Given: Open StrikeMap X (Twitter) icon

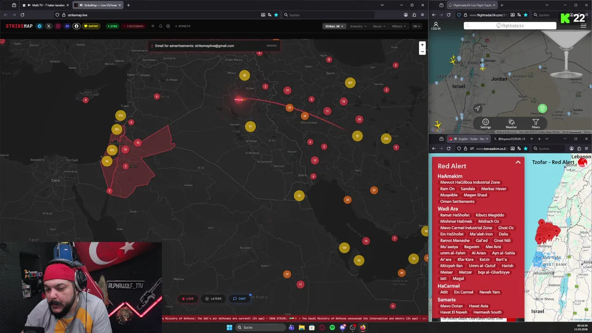Looking at the screenshot, I should [49, 26].
